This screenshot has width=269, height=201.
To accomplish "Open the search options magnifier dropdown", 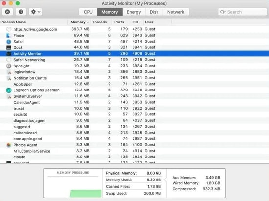I will 223,12.
